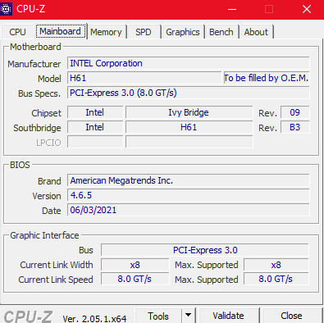Click the BIOS Brand American Megatrends Inc.

tap(189, 180)
